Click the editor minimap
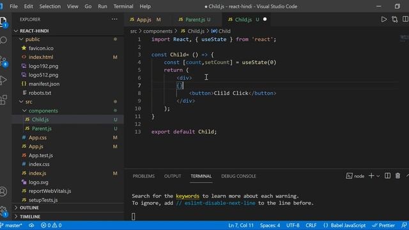Viewport: 409px width, 230px height. [x=404, y=39]
